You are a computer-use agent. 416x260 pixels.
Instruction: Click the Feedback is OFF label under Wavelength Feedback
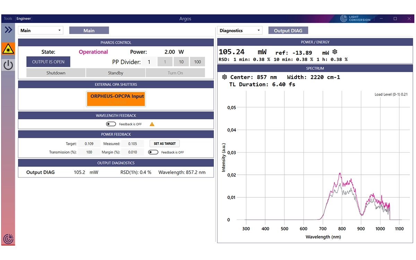(x=130, y=124)
